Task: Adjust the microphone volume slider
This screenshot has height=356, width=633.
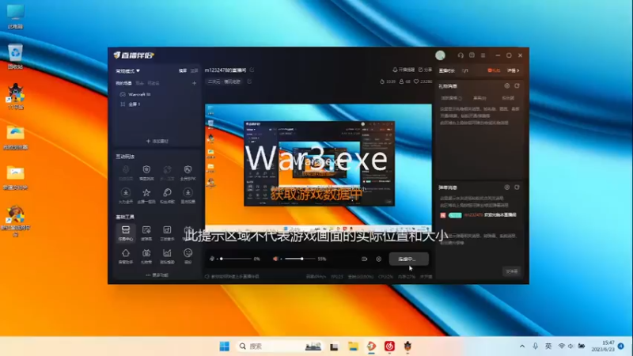Action: coord(236,259)
